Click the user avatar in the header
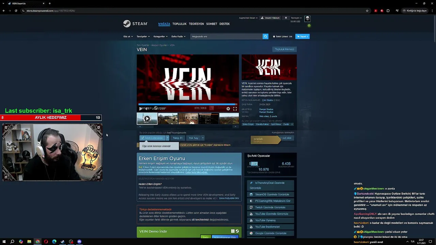Screen dimensions: 436x245 (x=307, y=18)
